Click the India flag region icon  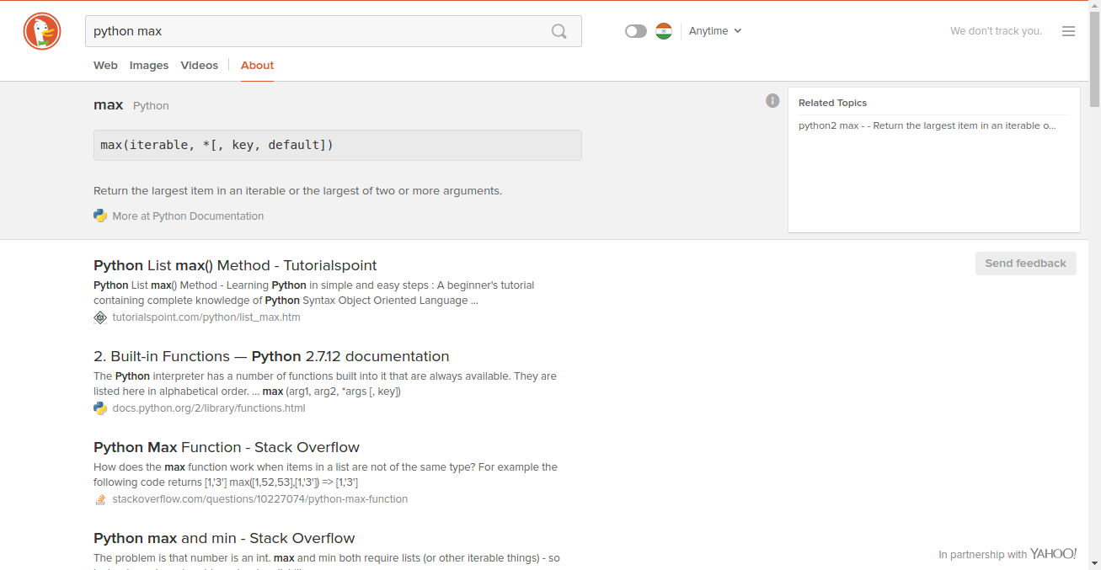click(664, 31)
